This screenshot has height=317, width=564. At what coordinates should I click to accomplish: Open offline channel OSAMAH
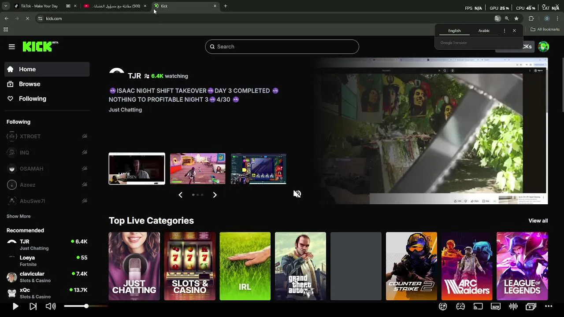(47, 169)
